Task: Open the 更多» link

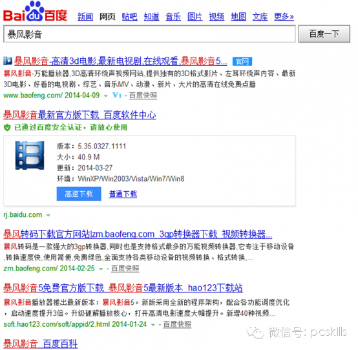Action: point(284,17)
